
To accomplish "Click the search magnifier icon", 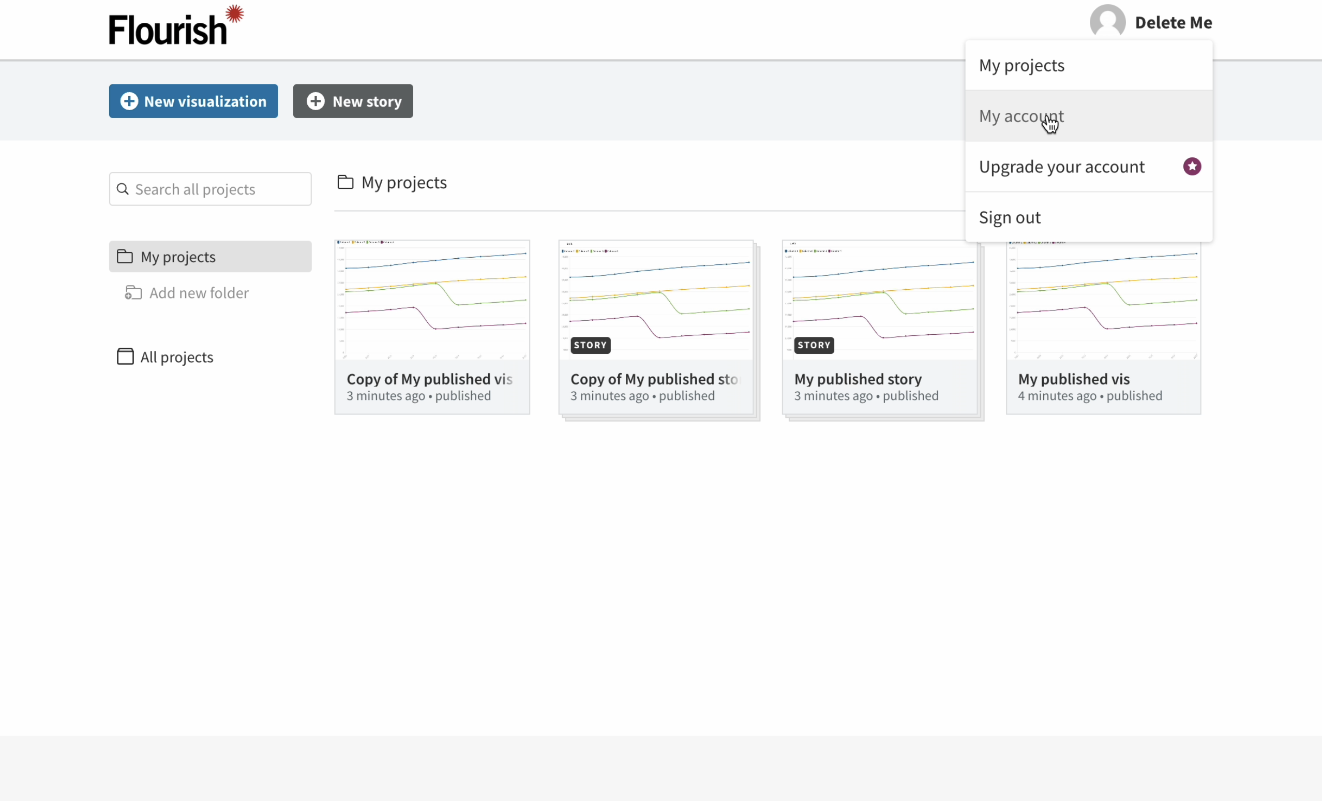I will tap(123, 189).
